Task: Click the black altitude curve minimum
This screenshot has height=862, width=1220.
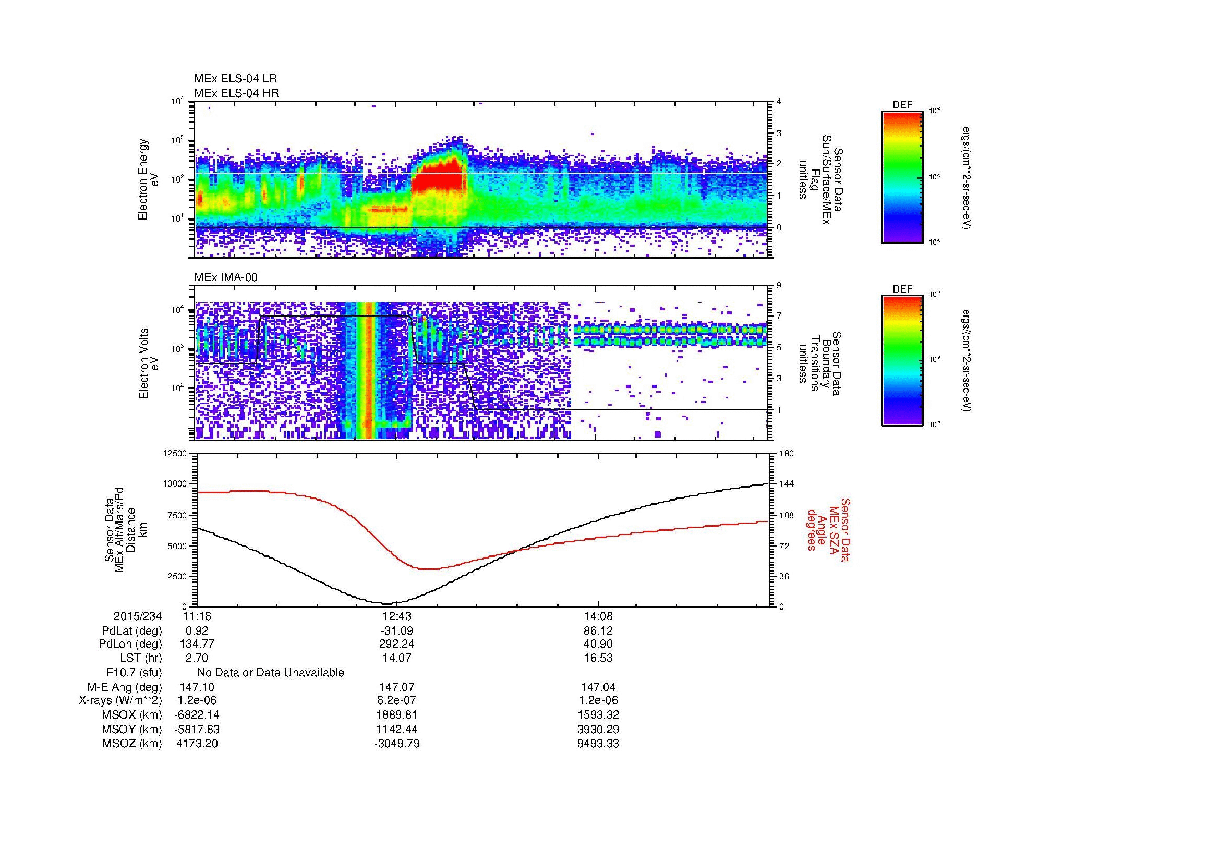Action: (387, 603)
